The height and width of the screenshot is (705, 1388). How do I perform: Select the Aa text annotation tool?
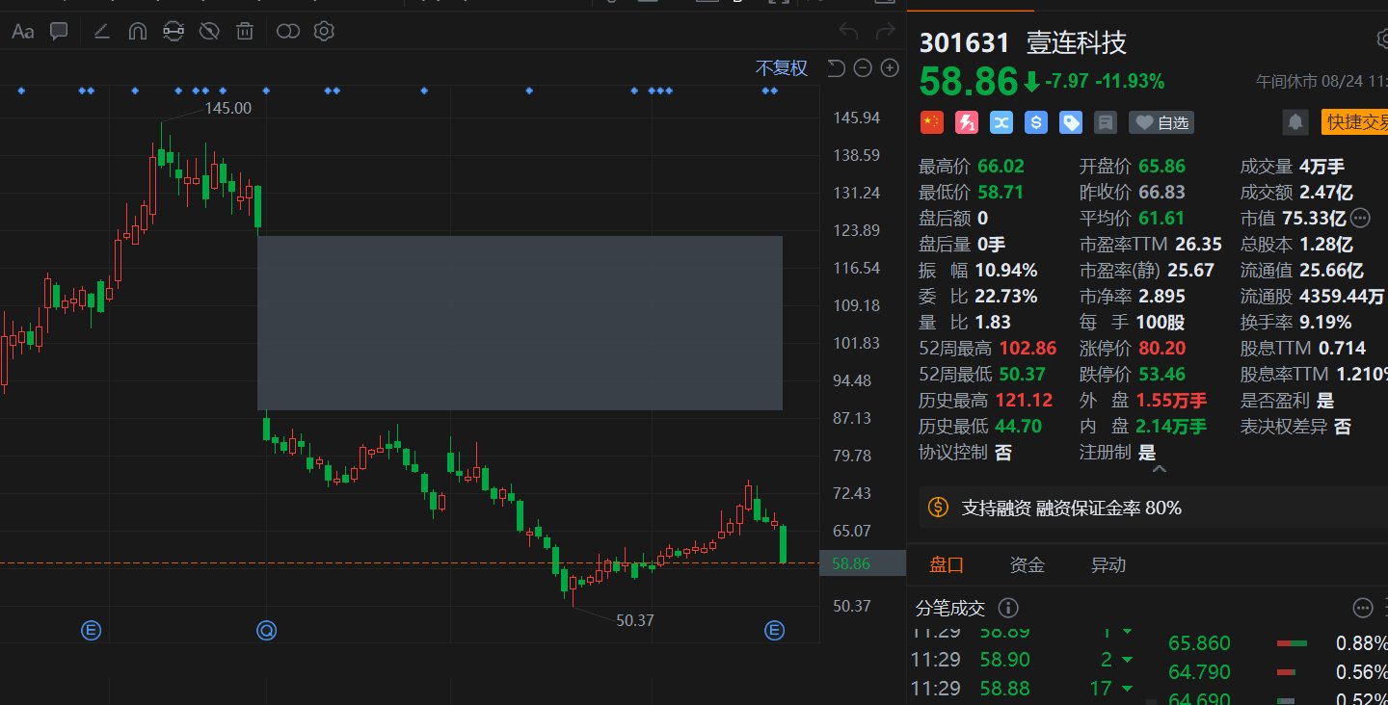22,32
